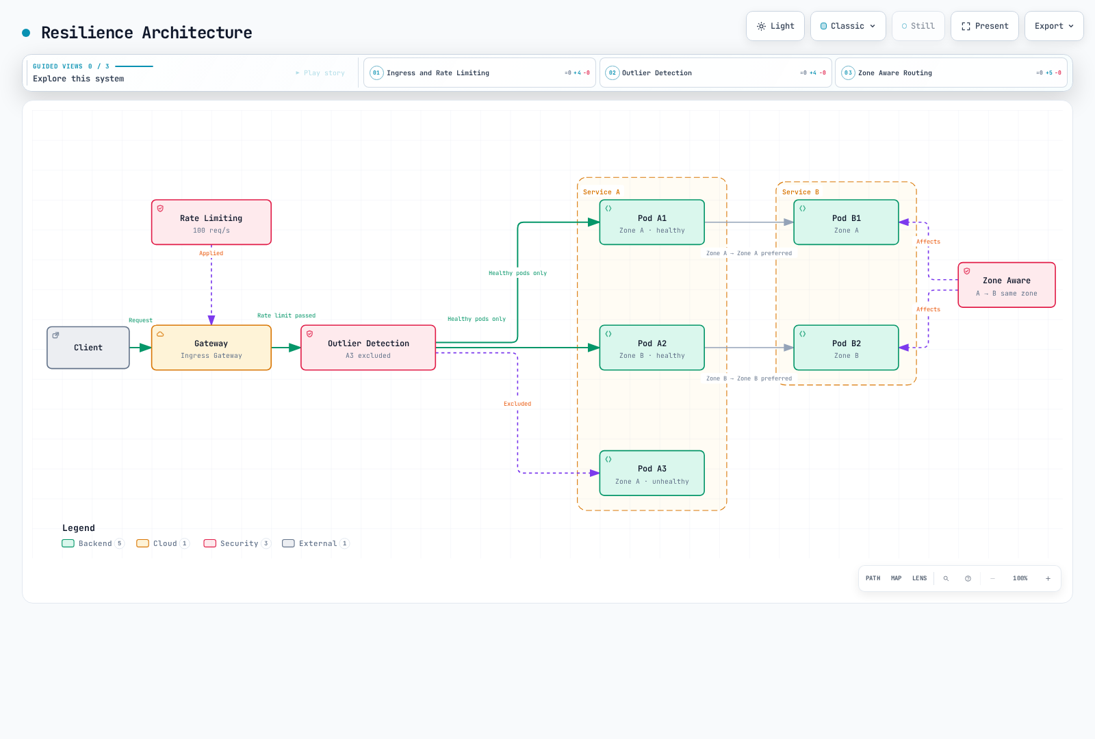Screen dimensions: 1095x739
Task: Click the 'Applied' edge label
Action: (x=211, y=253)
